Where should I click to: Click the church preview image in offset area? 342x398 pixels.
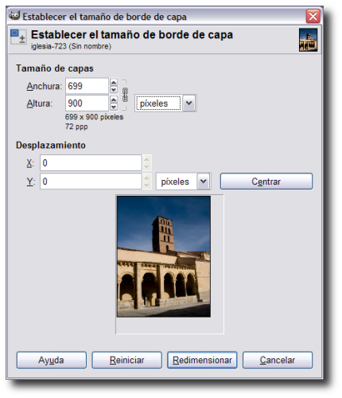point(164,256)
